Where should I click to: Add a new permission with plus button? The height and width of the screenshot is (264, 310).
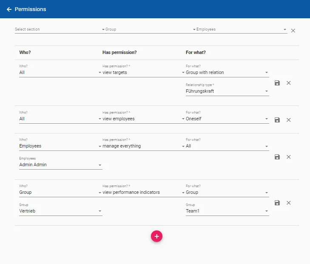[x=156, y=236]
